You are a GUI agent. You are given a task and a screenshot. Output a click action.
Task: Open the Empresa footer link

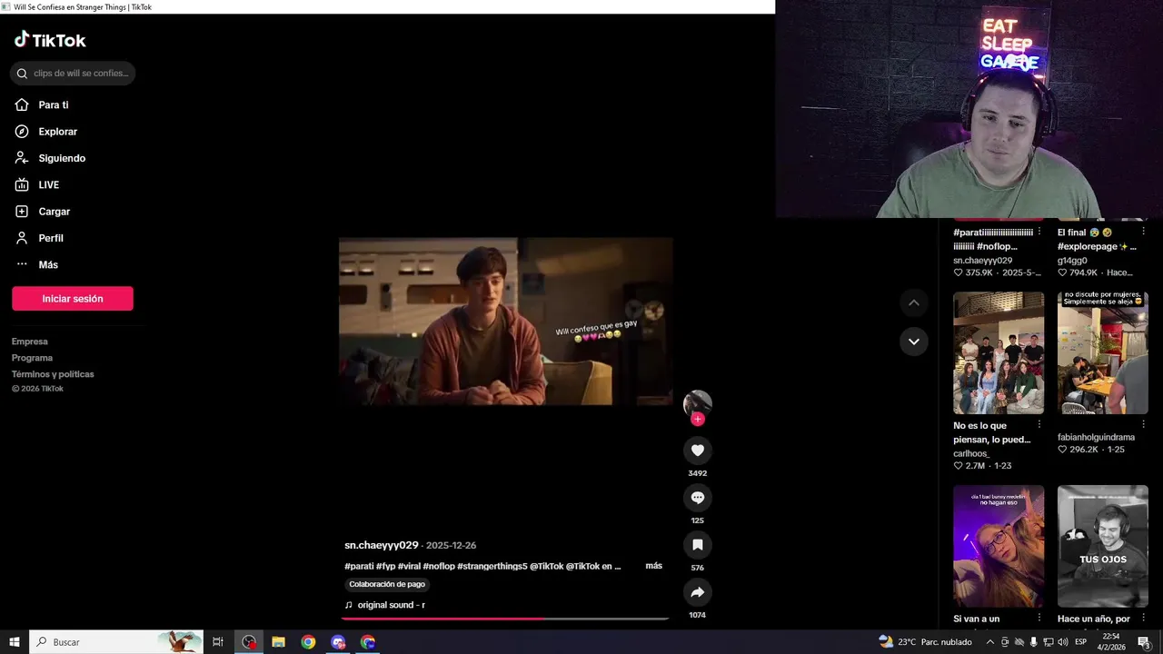[30, 342]
